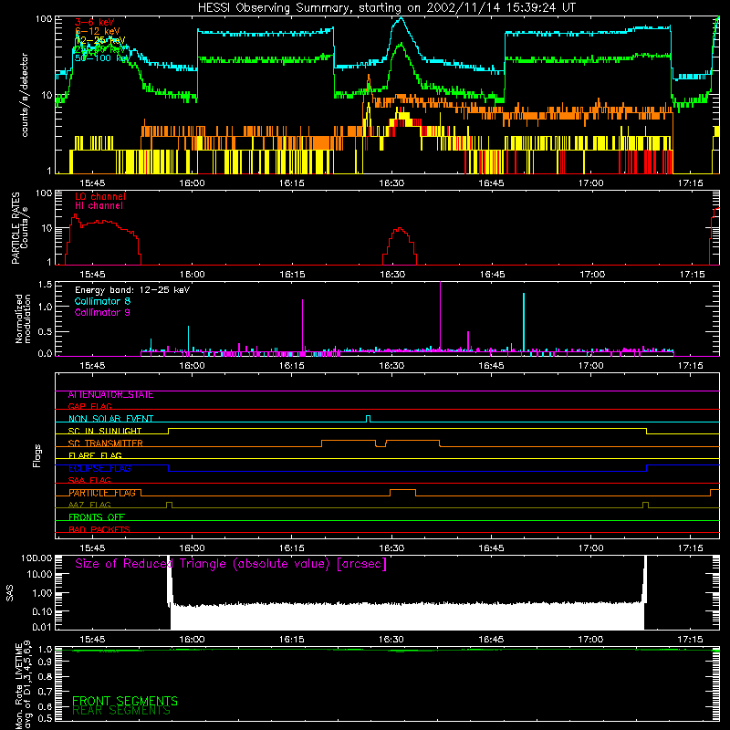Click the 0.9 tick label on the livetime axis
Image resolution: width=730 pixels, height=730 pixels.
point(46,662)
